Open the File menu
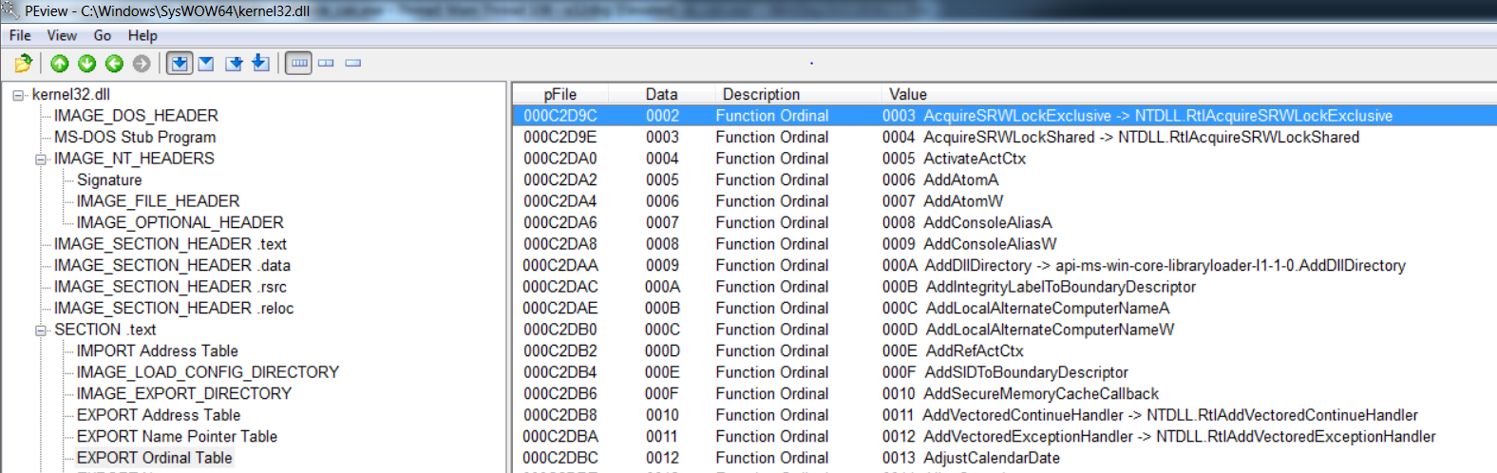 click(x=20, y=35)
